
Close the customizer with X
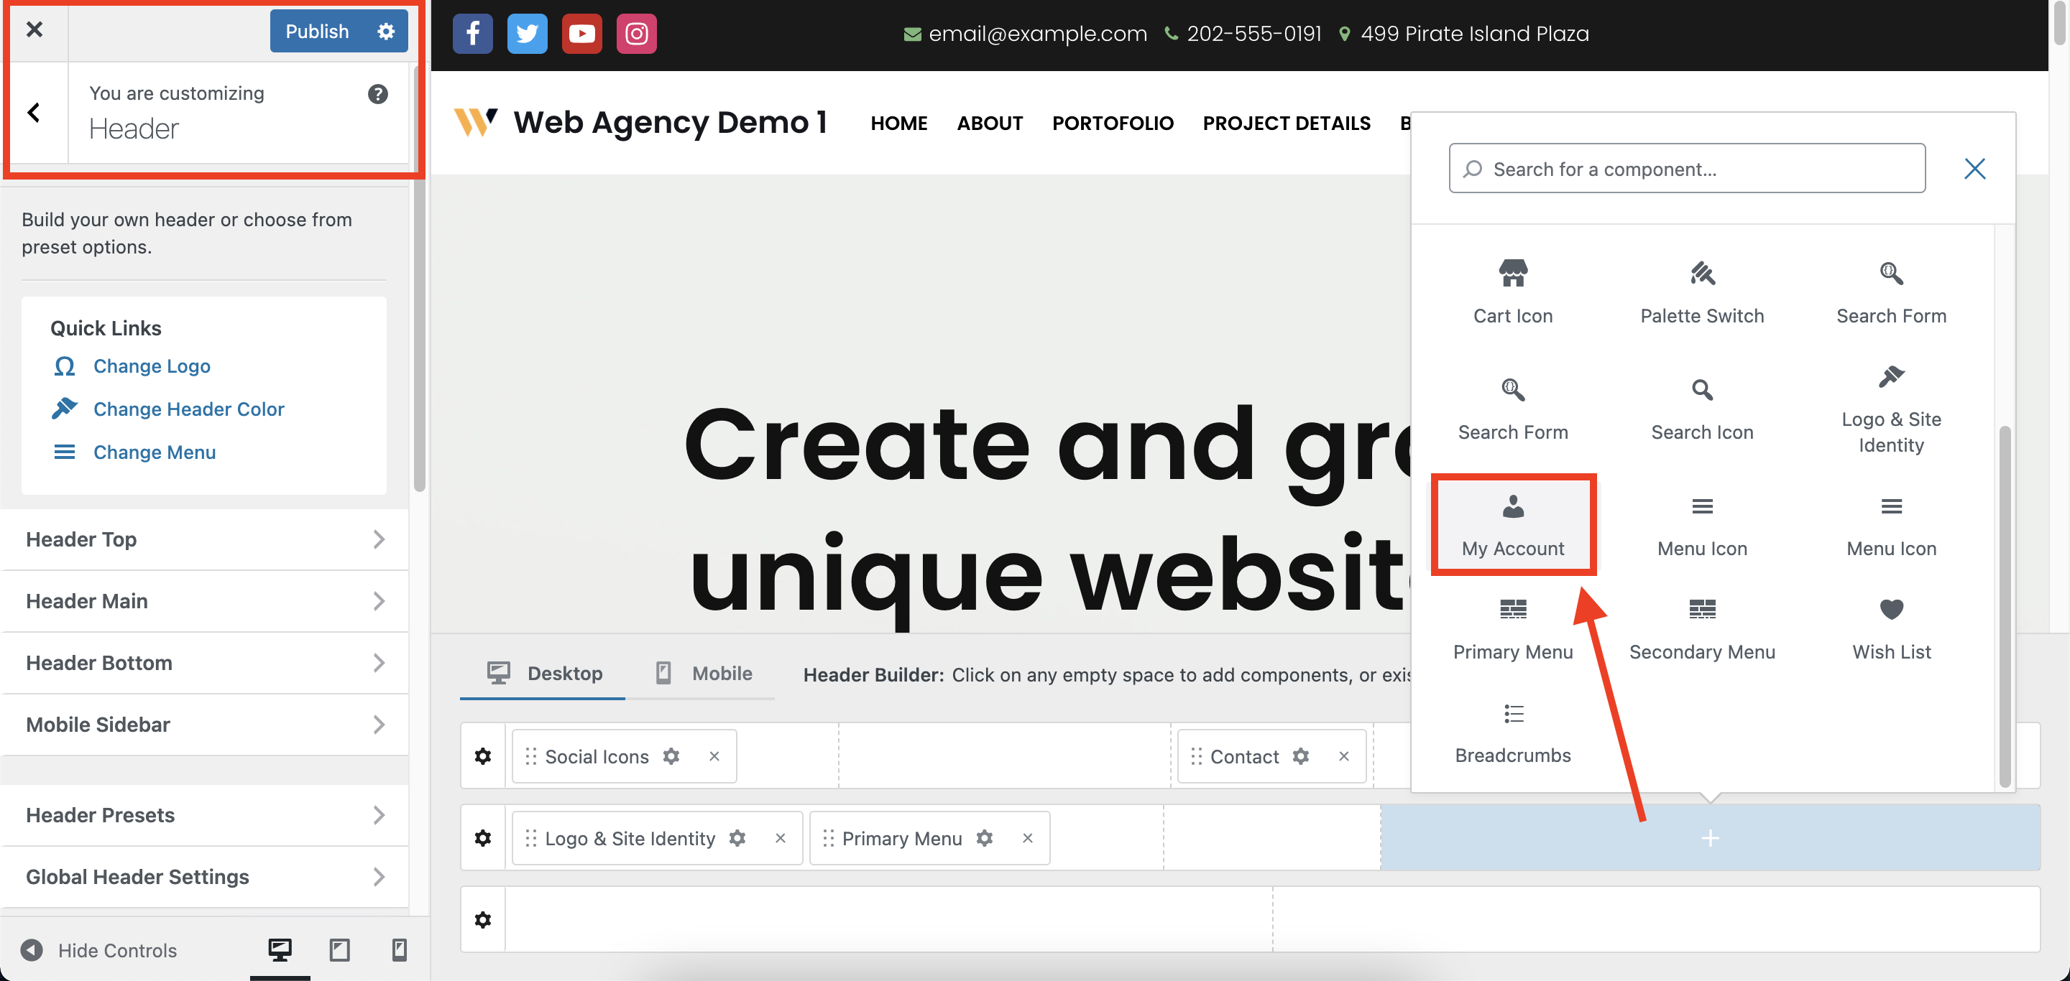[x=34, y=30]
